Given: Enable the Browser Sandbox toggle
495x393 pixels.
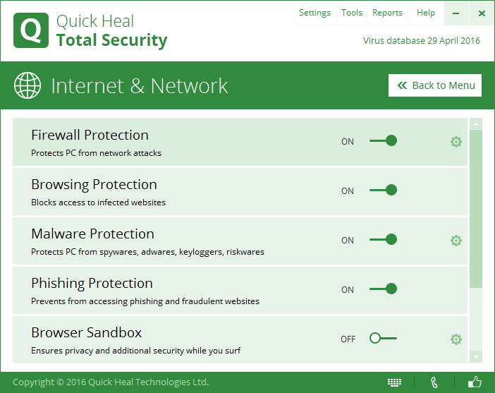Looking at the screenshot, I should pos(384,338).
